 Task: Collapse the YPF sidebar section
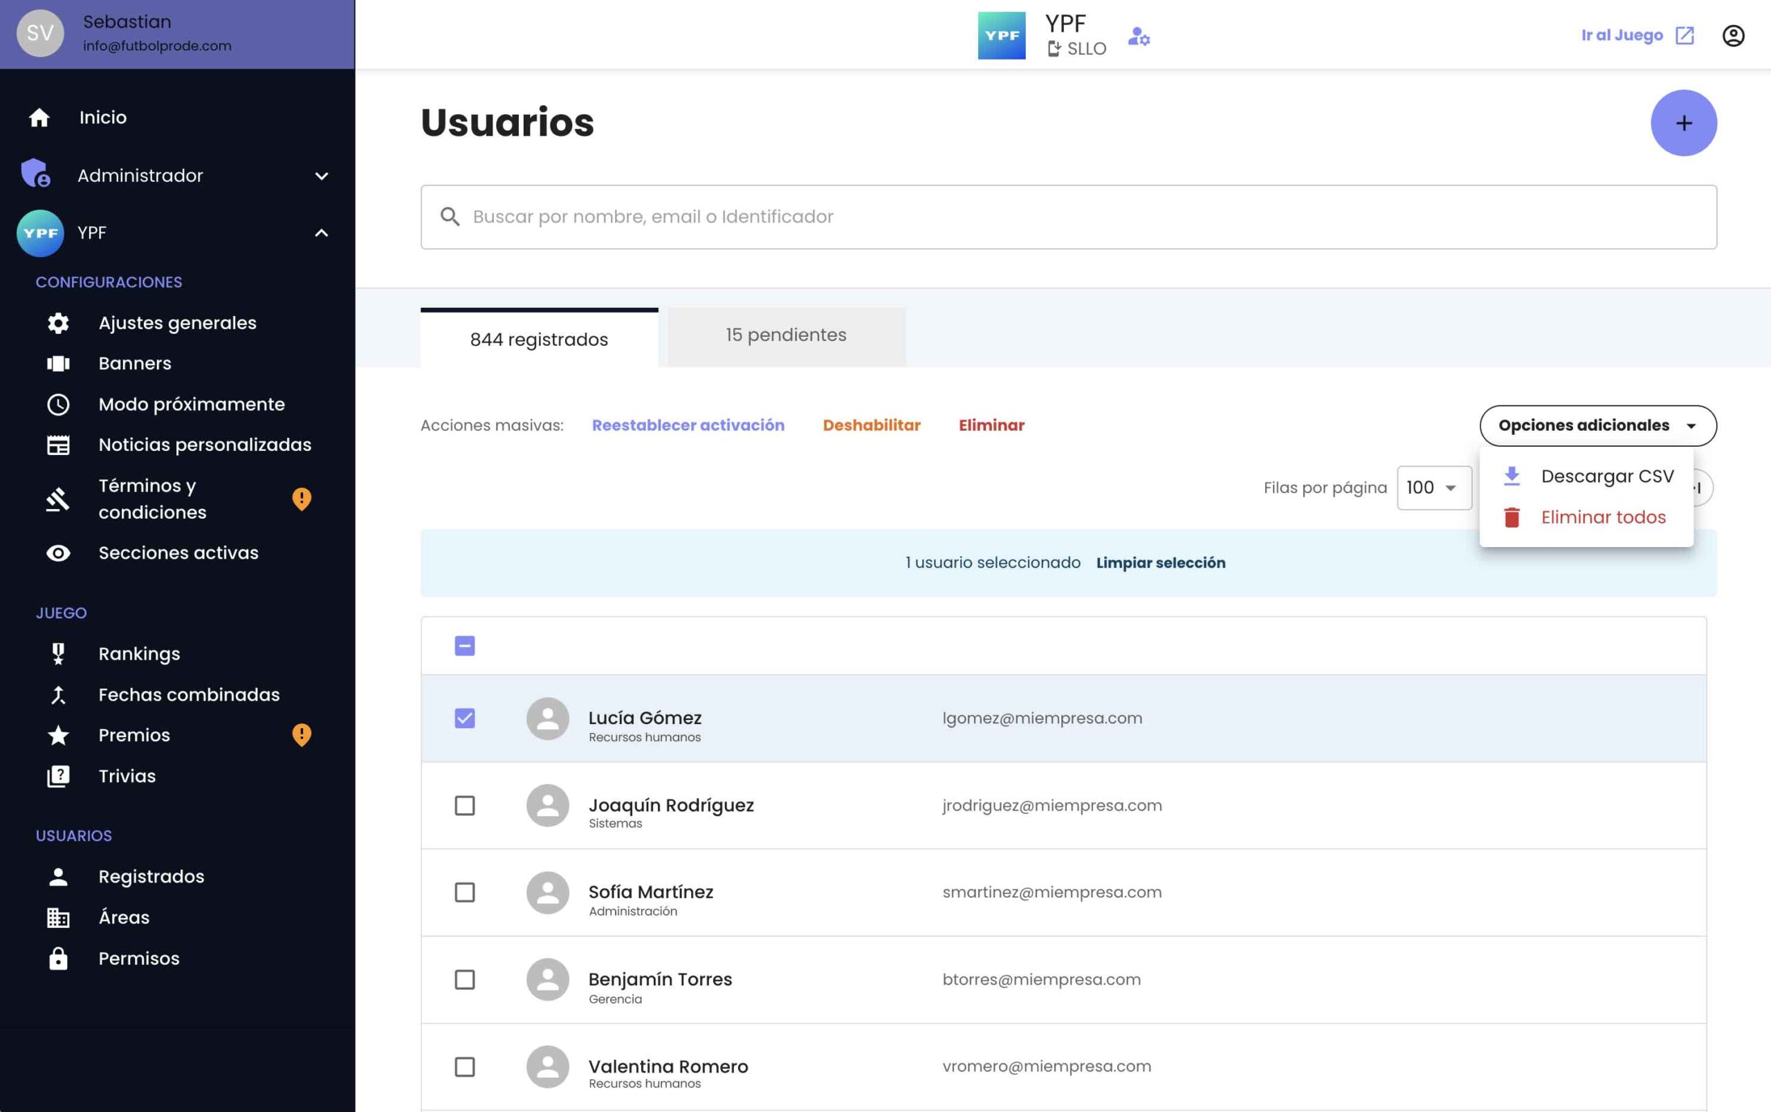click(x=321, y=233)
